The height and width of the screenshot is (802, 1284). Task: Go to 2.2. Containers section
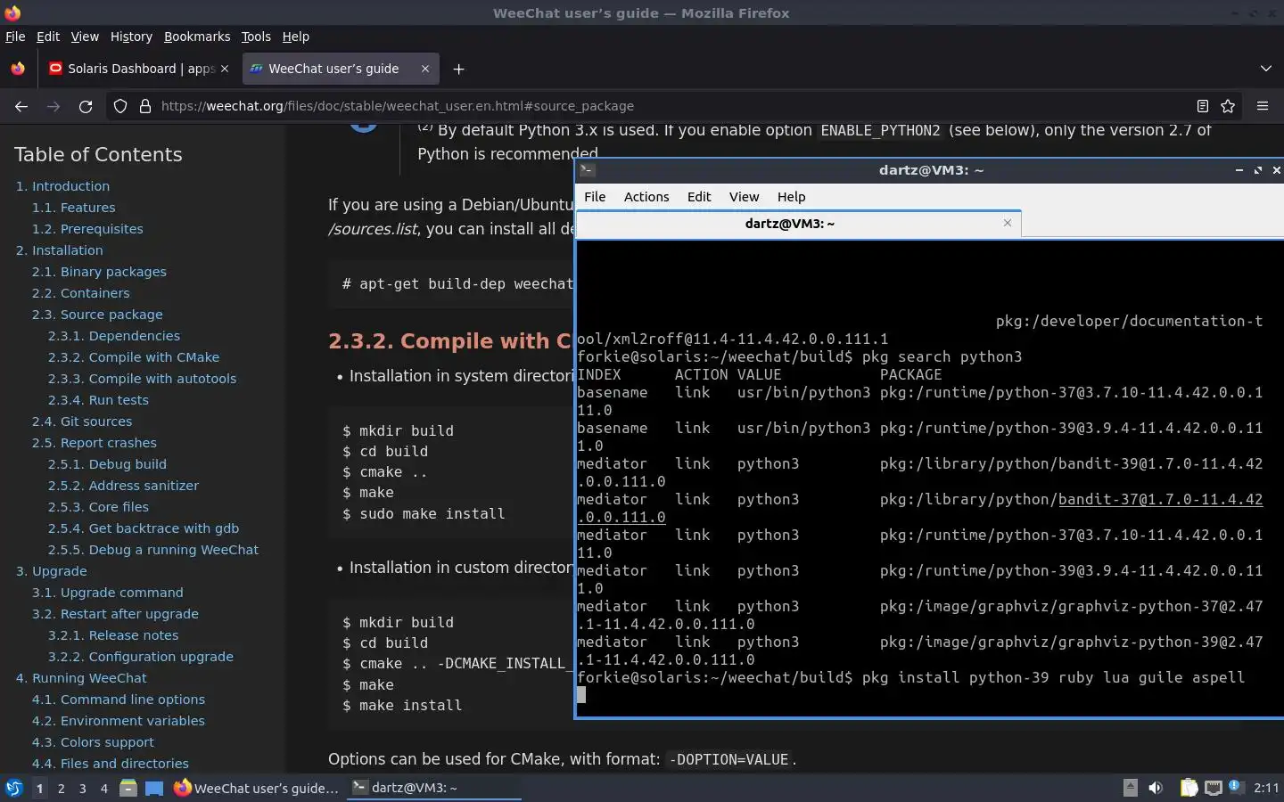pyautogui.click(x=80, y=293)
